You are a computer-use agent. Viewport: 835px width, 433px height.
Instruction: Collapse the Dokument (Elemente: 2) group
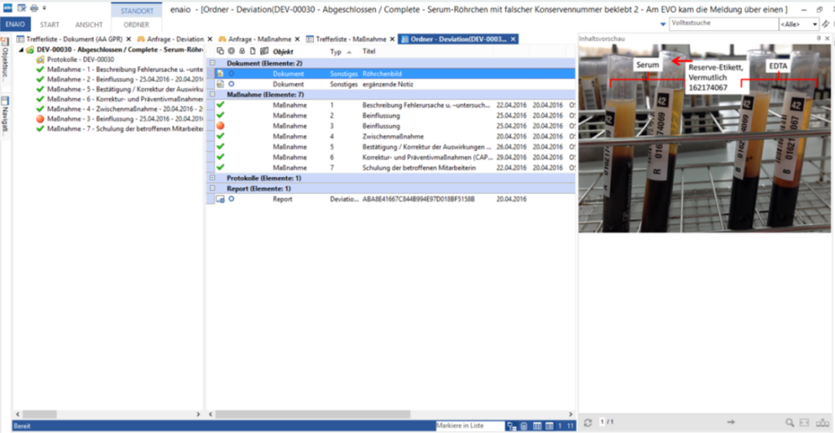213,63
